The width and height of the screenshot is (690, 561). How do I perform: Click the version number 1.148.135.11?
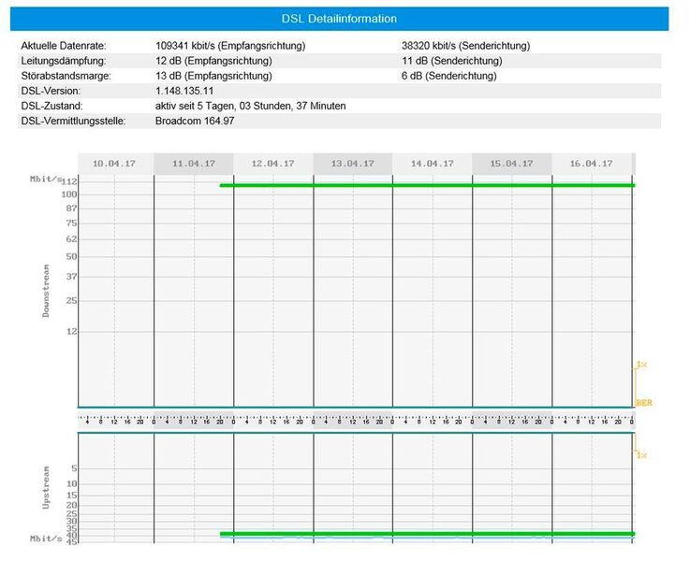click(x=184, y=91)
